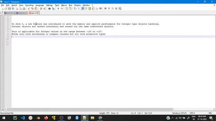The image size is (216, 121).
Task: Open the Window menu
Action: (86, 5)
